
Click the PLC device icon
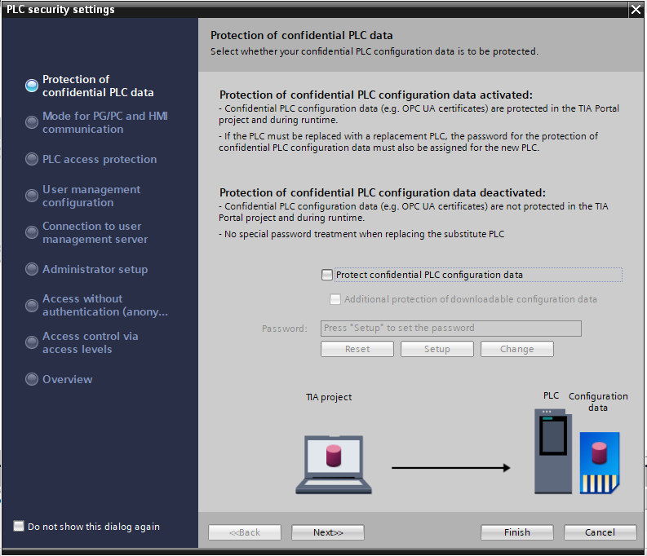tap(553, 452)
